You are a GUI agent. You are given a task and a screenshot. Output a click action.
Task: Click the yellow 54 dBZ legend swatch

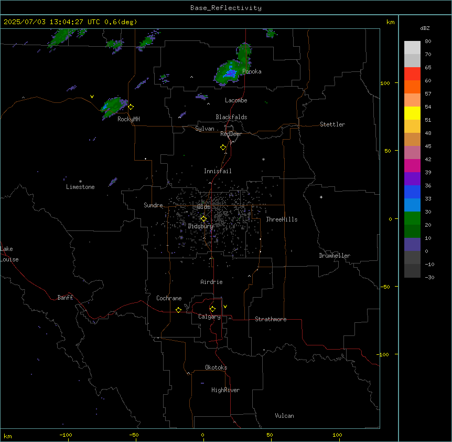412,113
